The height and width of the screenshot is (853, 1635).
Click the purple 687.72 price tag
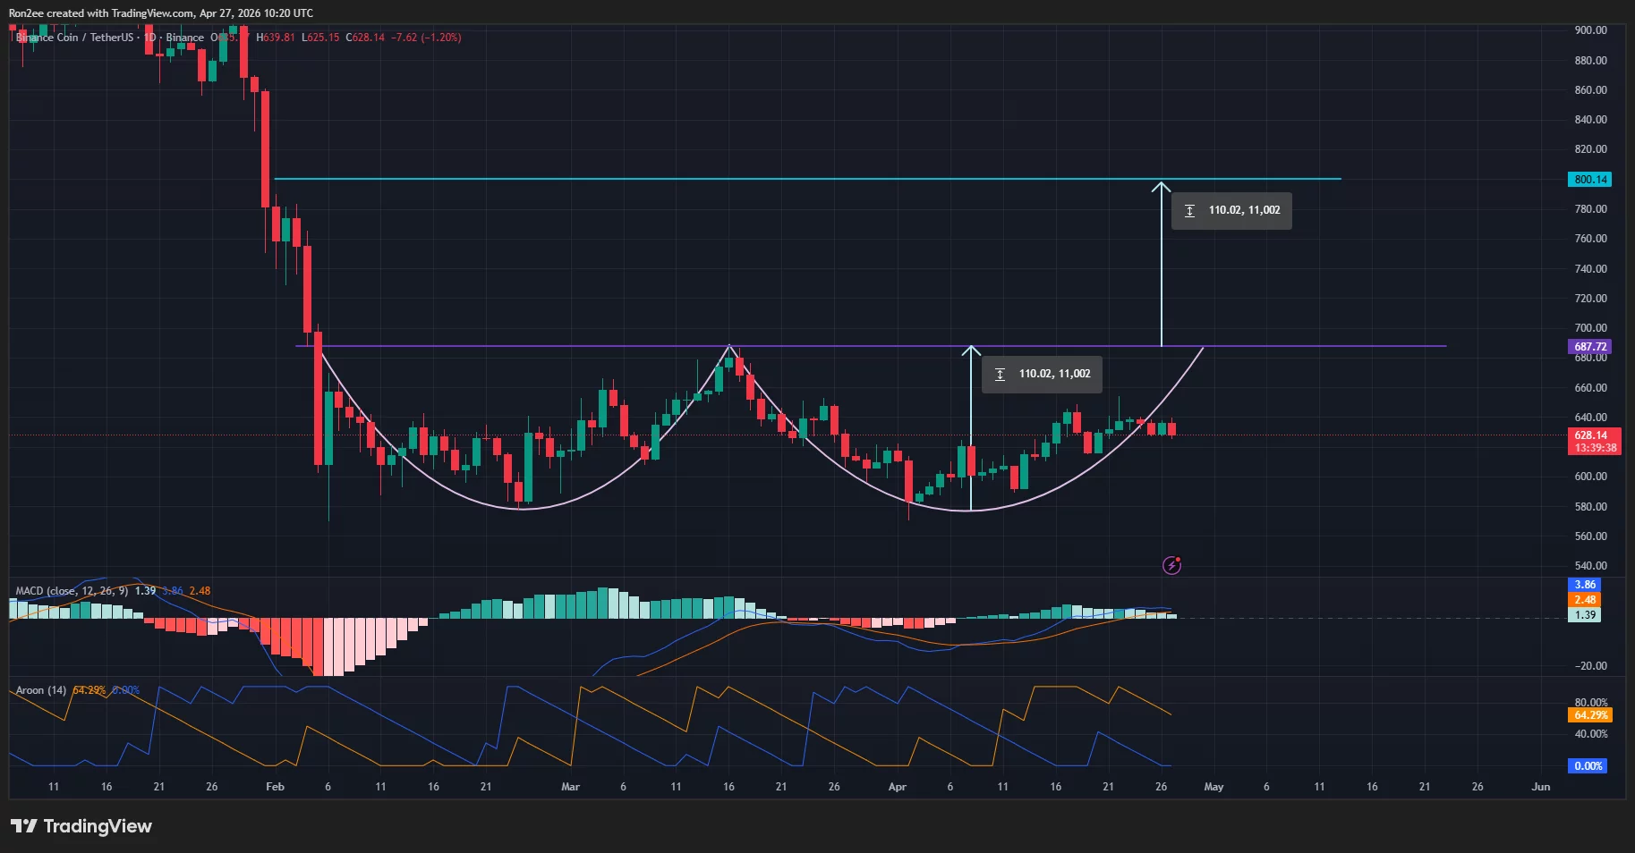[x=1591, y=346]
